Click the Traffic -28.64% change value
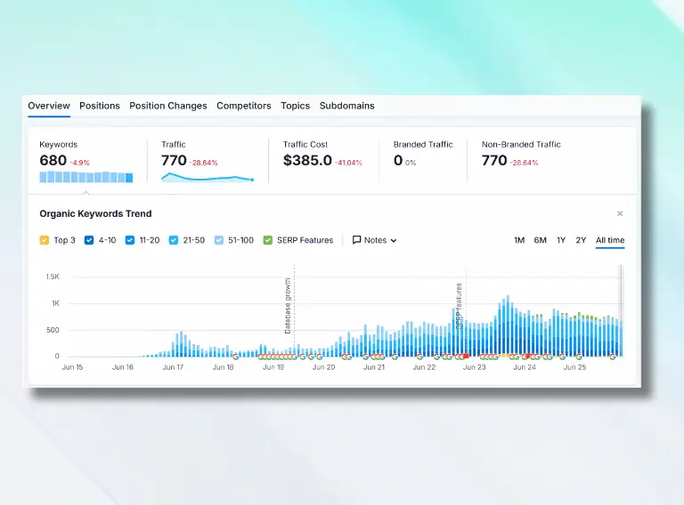684x505 pixels. tap(203, 163)
